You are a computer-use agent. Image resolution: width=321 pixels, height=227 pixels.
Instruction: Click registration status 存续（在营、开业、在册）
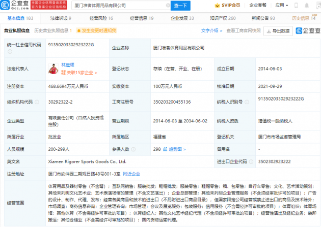(x=177, y=69)
